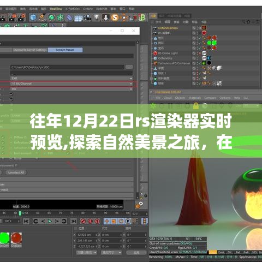262x262 pixels.
Task: Step back one frame
Action: click(x=43, y=221)
